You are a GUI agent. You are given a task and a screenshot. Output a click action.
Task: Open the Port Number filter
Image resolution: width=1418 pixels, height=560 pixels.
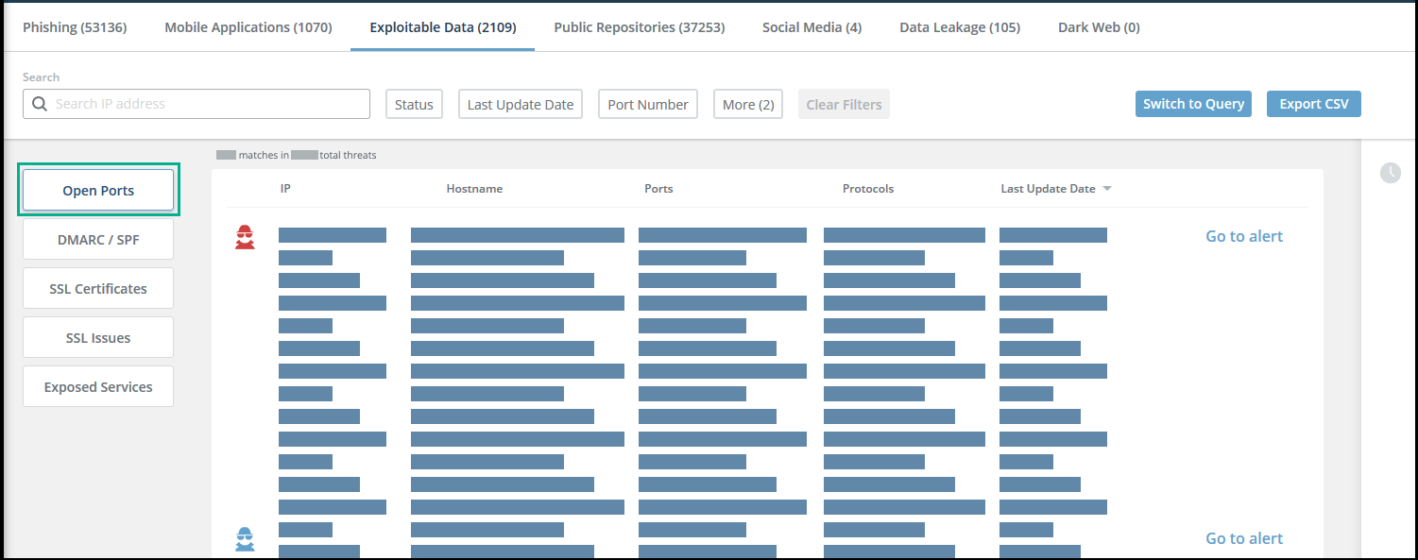(x=648, y=105)
